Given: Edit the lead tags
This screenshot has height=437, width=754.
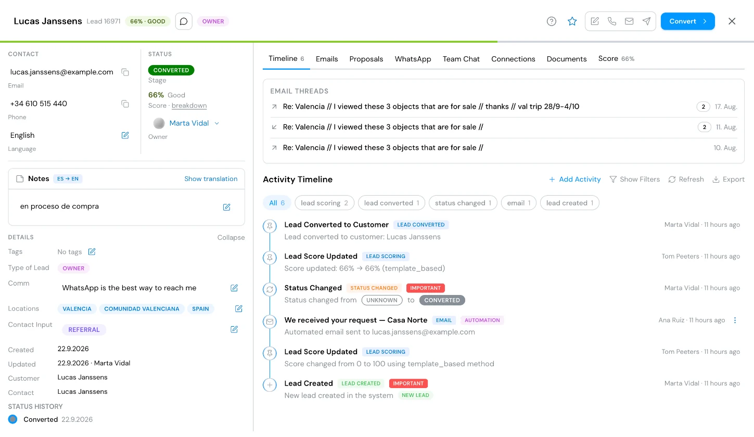Looking at the screenshot, I should [x=92, y=252].
